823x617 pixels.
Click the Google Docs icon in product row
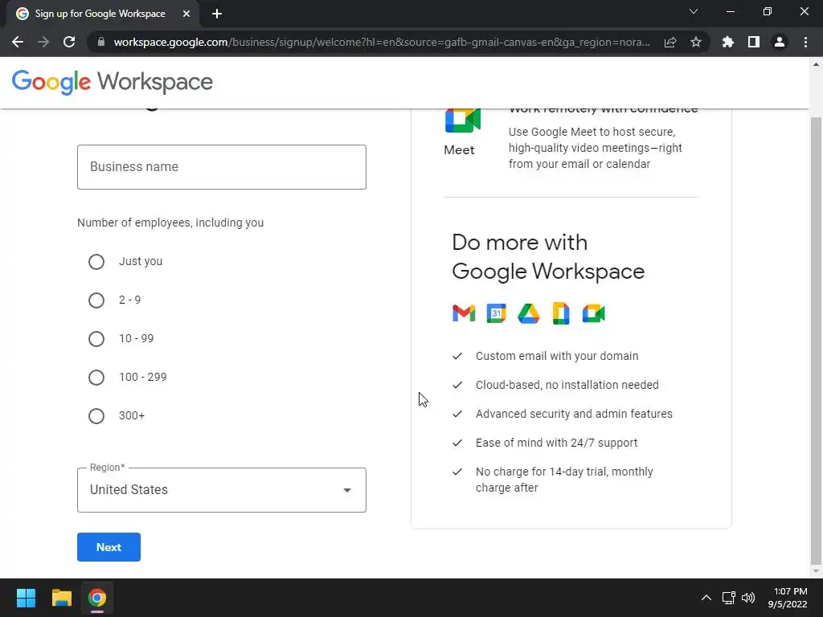[x=560, y=313]
